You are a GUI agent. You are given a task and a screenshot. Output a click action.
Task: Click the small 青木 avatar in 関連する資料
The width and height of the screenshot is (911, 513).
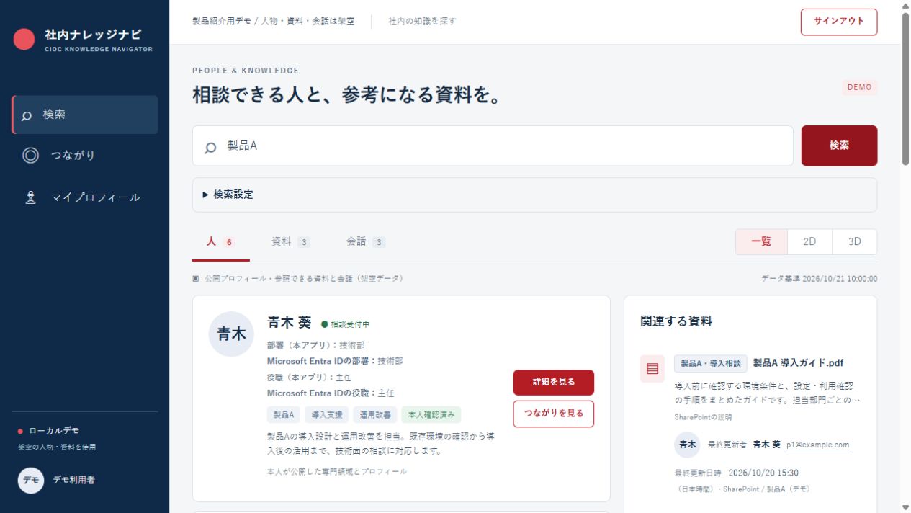click(687, 445)
